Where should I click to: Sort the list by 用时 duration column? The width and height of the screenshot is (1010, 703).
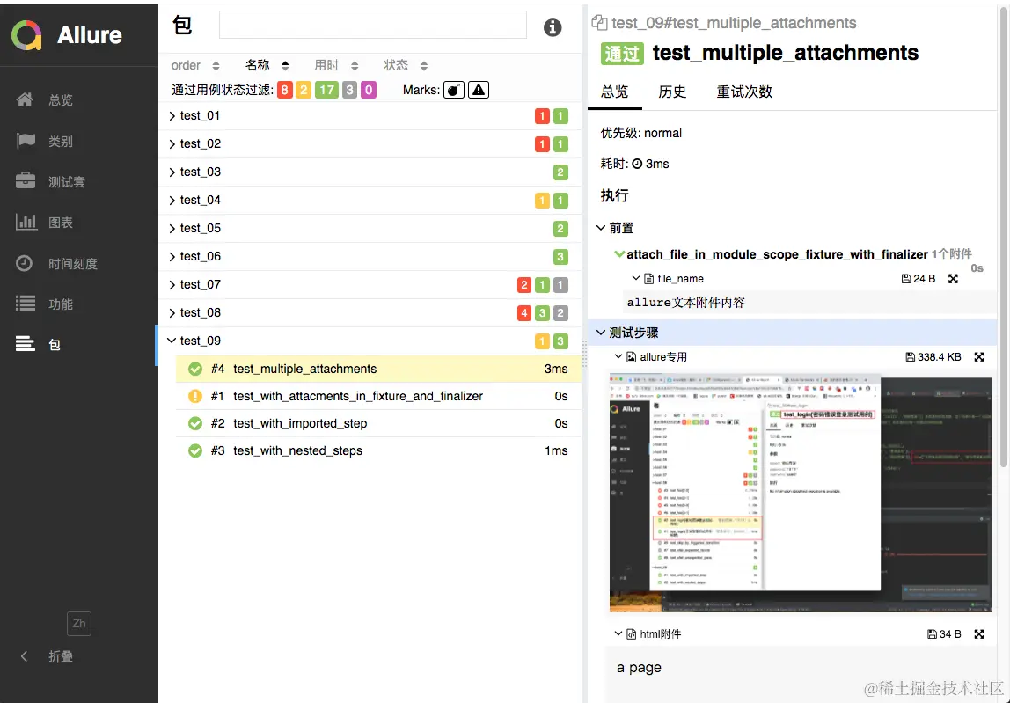(335, 65)
